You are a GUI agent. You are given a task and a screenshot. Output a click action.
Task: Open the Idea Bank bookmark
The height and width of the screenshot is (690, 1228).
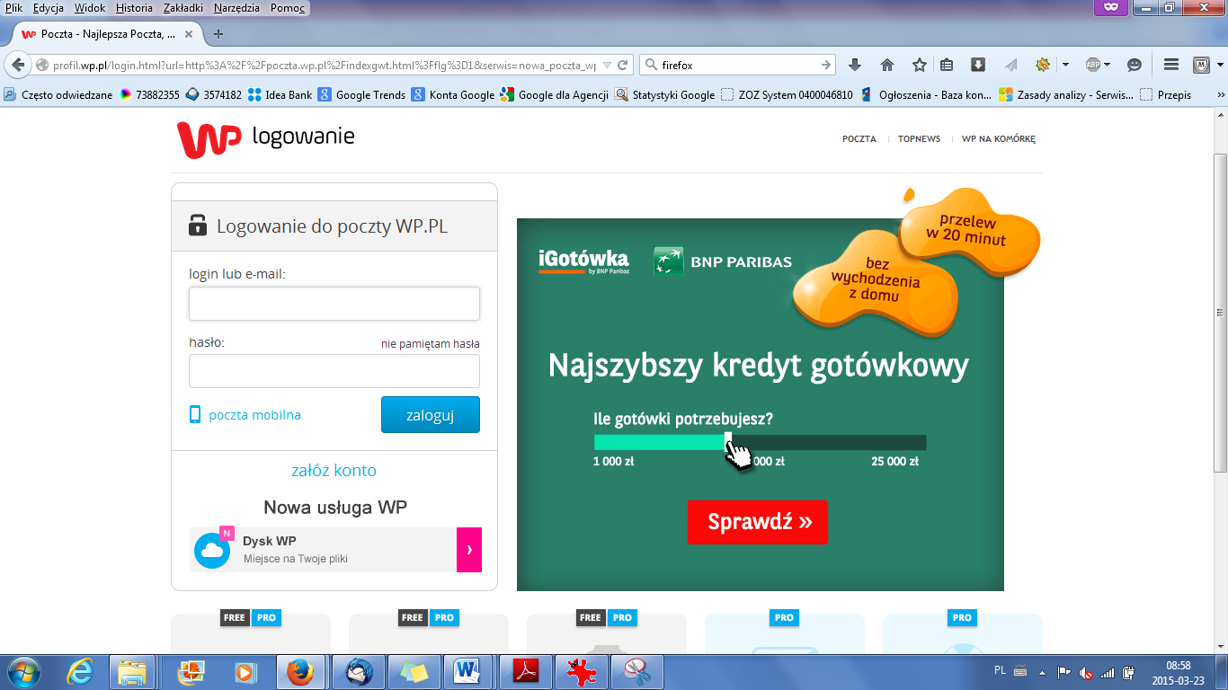click(280, 94)
